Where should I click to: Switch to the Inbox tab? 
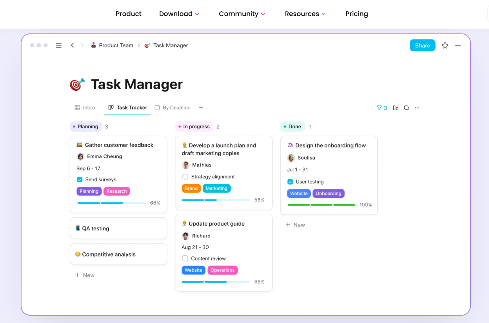click(85, 108)
